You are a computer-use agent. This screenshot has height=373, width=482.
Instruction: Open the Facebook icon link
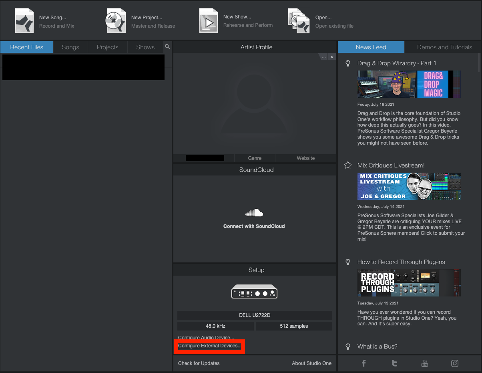(x=364, y=363)
